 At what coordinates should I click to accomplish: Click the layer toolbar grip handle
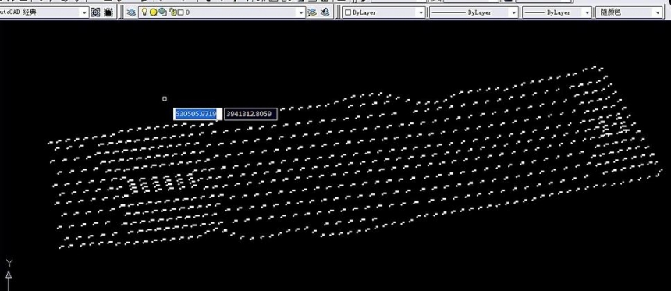pos(122,12)
